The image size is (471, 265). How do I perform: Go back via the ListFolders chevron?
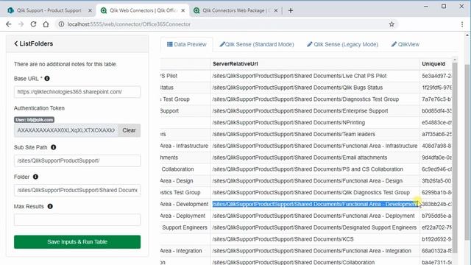click(16, 43)
